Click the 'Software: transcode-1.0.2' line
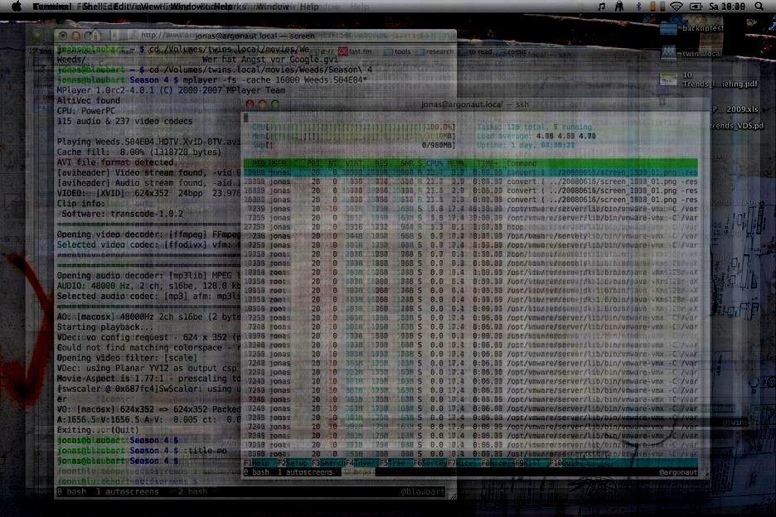 [x=122, y=215]
